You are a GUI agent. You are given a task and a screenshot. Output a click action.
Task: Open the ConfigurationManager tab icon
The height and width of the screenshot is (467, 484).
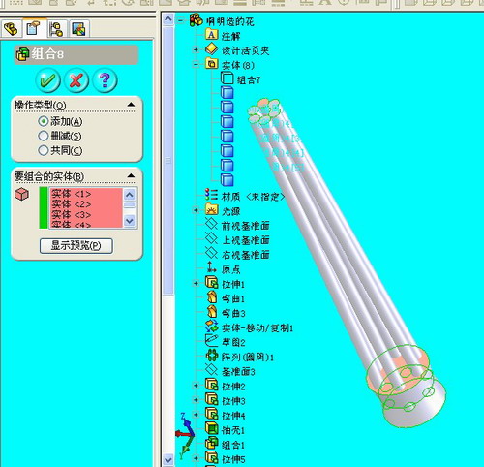pyautogui.click(x=56, y=29)
